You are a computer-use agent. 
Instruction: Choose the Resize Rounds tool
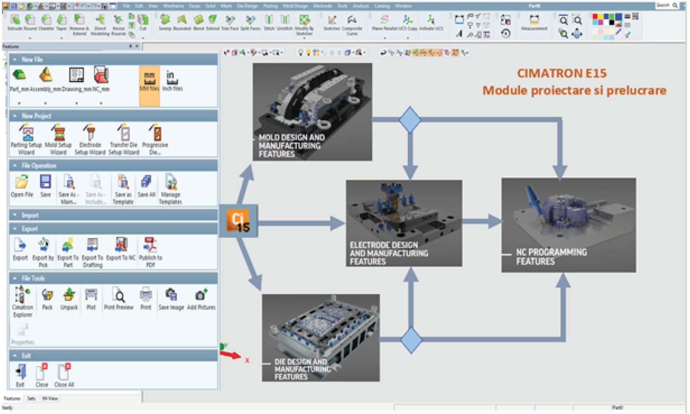[118, 24]
